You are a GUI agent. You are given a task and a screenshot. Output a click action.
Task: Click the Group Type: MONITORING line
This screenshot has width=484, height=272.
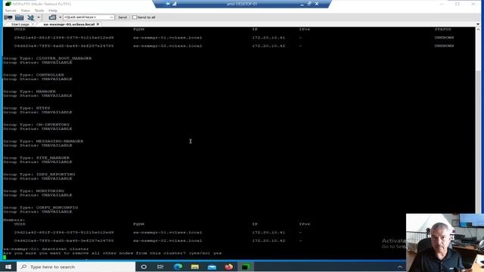coord(33,191)
